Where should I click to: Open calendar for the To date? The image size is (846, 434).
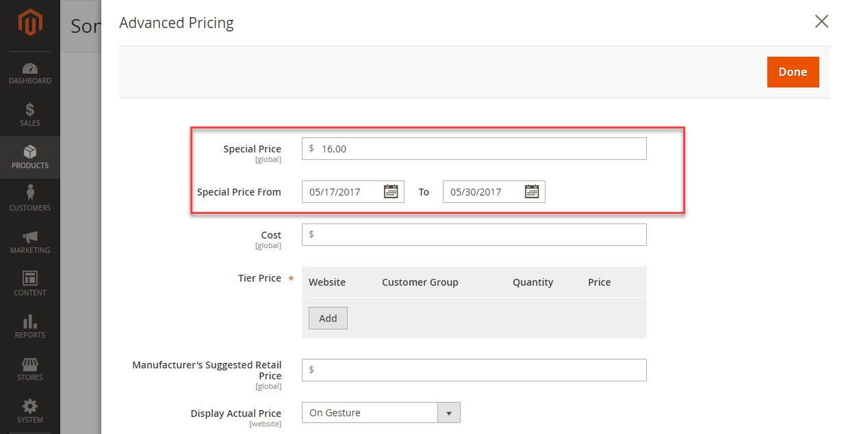pyautogui.click(x=532, y=191)
